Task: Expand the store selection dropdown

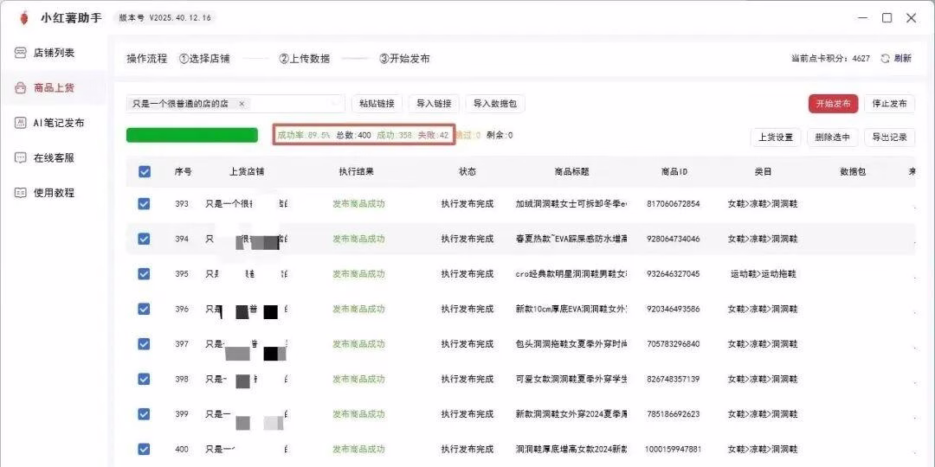Action: 334,104
